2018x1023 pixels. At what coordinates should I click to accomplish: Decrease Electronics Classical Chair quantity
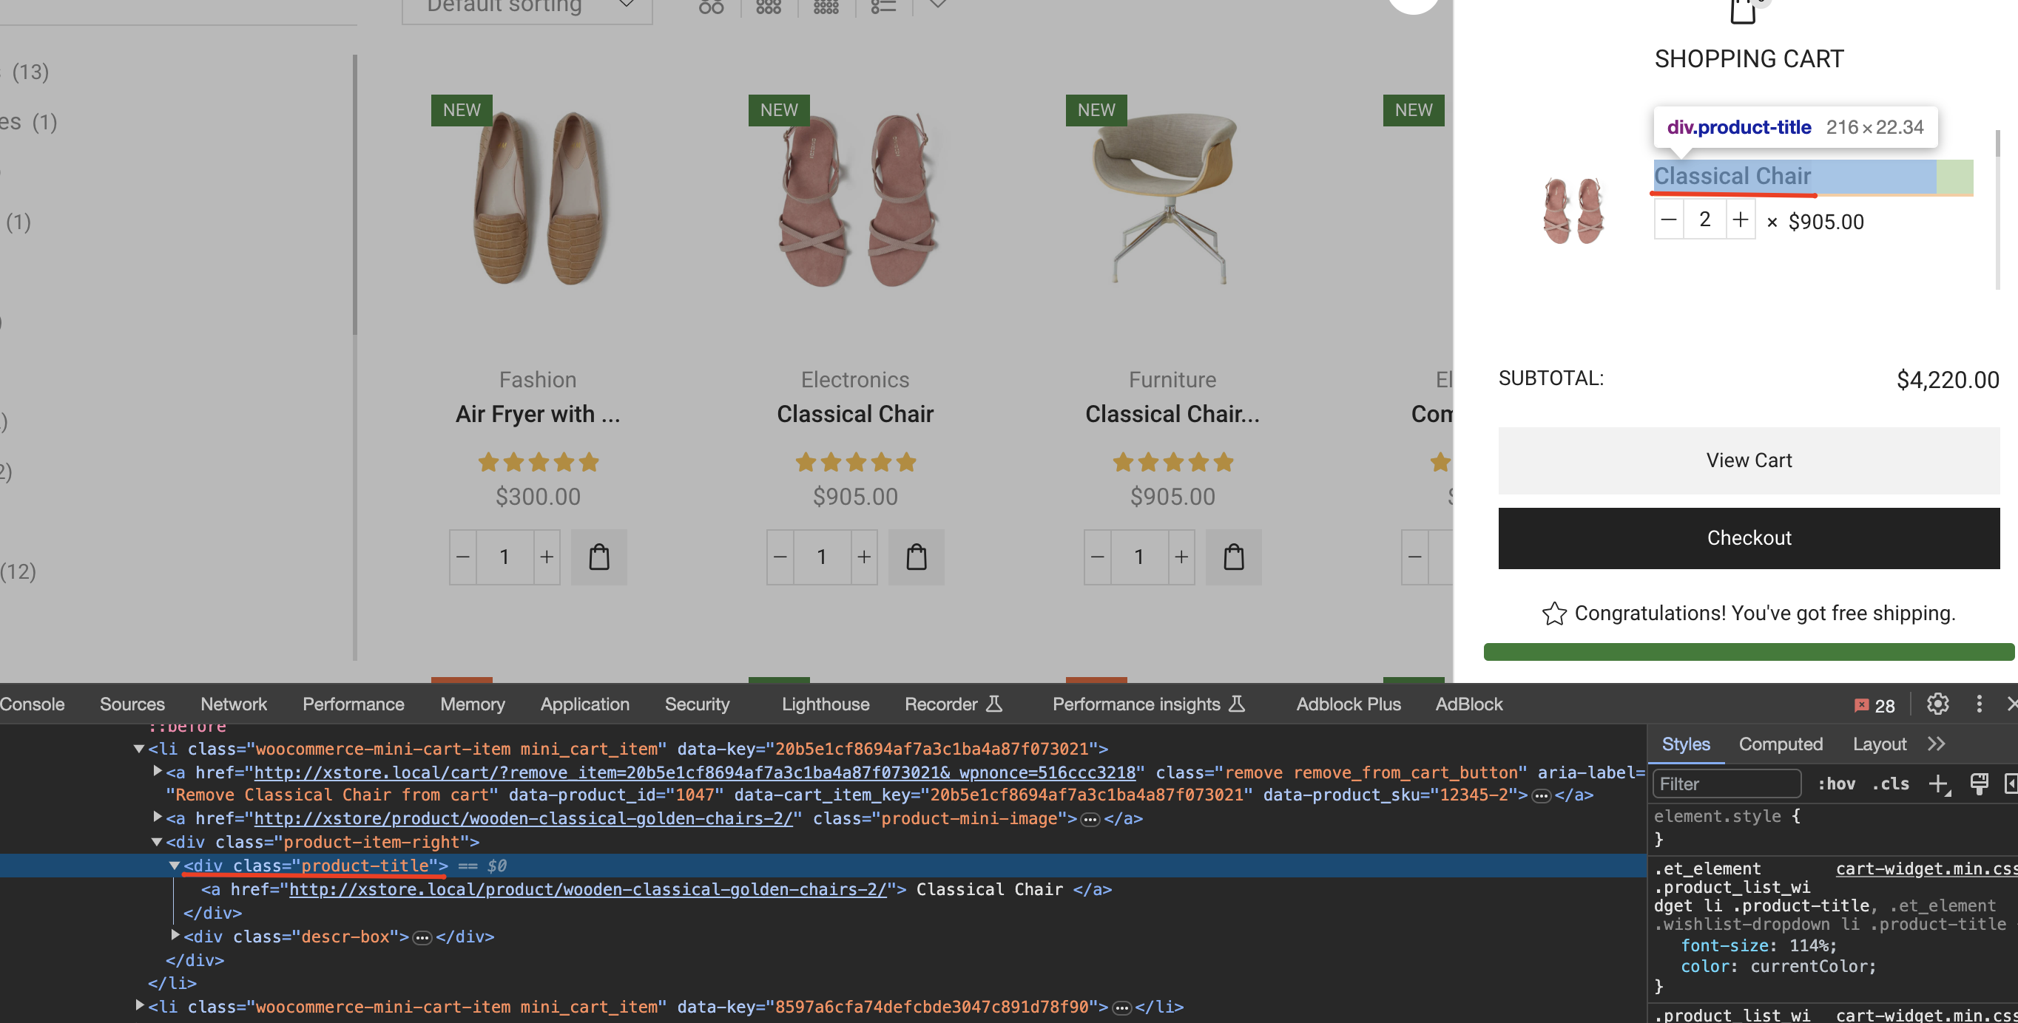(780, 557)
